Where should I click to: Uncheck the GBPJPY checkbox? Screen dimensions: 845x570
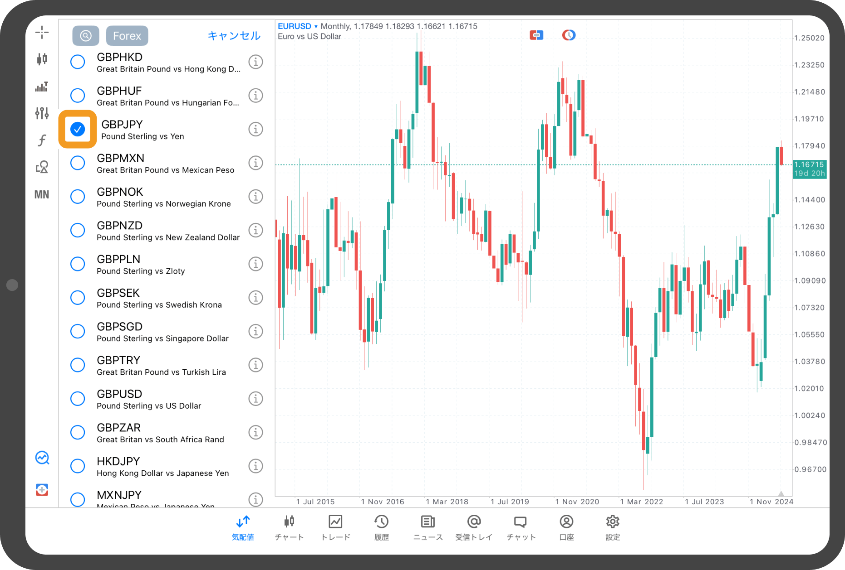(x=78, y=129)
